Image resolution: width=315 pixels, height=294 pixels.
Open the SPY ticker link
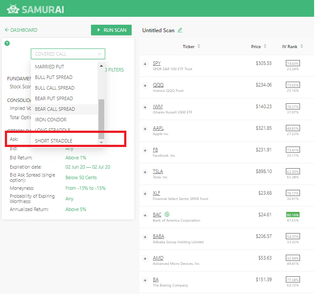click(157, 63)
